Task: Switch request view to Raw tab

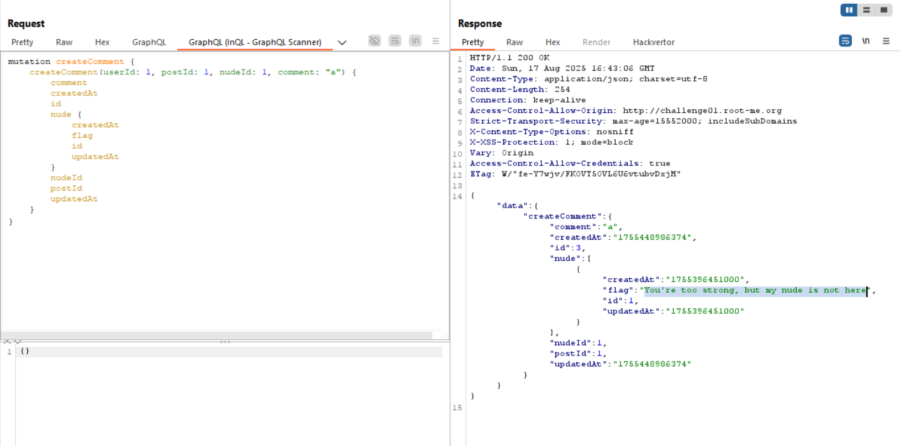Action: point(64,42)
